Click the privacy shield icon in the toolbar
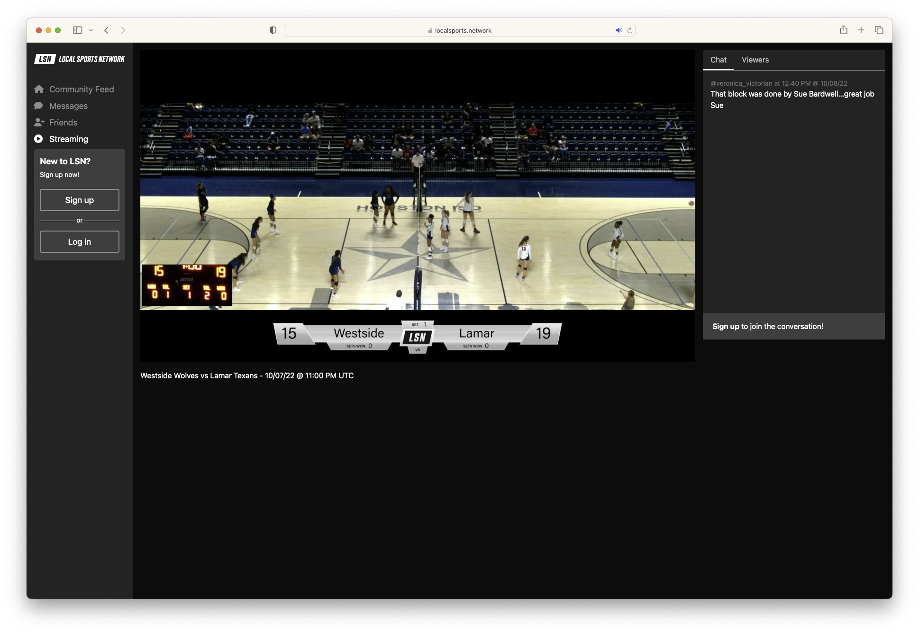 coord(272,30)
